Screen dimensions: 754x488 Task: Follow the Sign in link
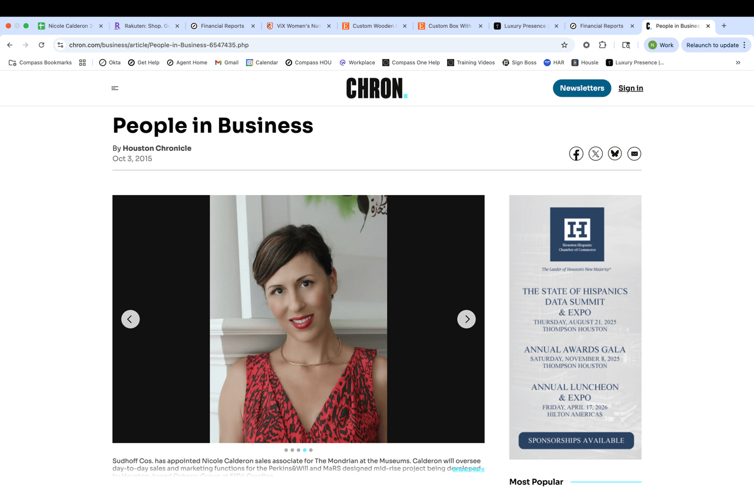tap(631, 88)
